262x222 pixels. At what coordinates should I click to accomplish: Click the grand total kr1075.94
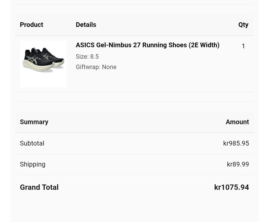[231, 187]
